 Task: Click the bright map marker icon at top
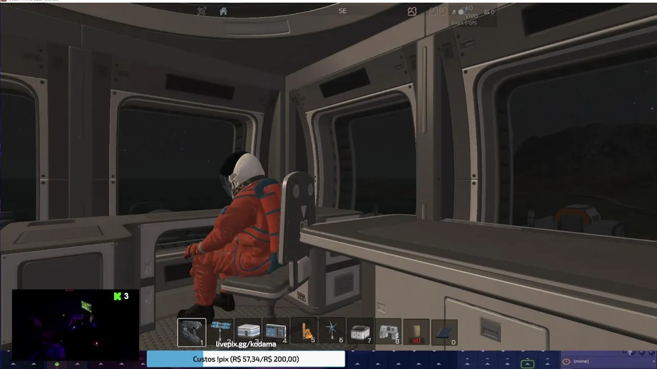(412, 11)
